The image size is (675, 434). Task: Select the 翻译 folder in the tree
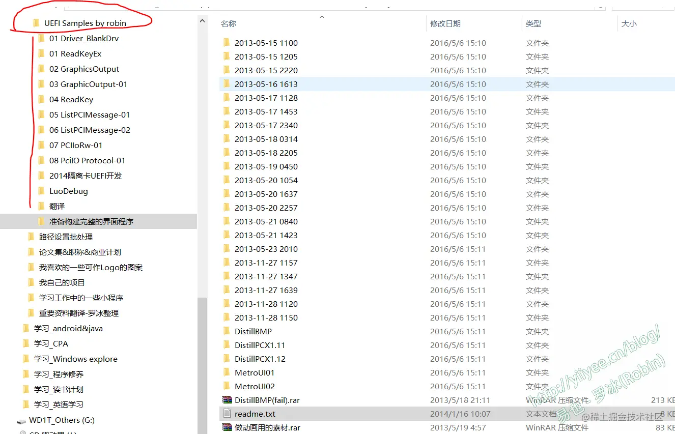click(57, 207)
